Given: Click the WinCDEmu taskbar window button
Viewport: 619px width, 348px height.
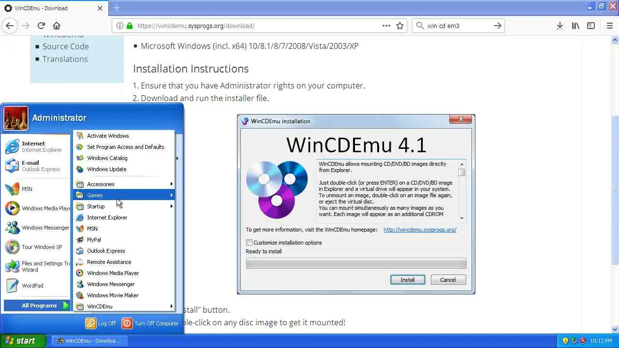Looking at the screenshot, I should [88, 341].
